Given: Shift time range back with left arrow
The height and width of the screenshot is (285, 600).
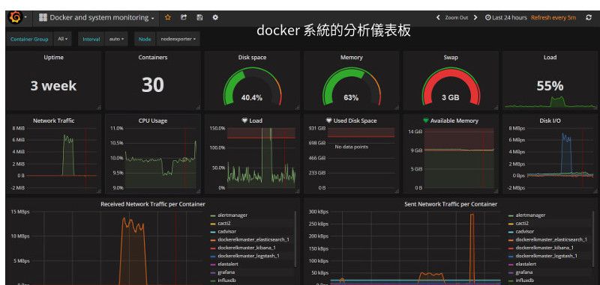Looking at the screenshot, I should [x=438, y=17].
